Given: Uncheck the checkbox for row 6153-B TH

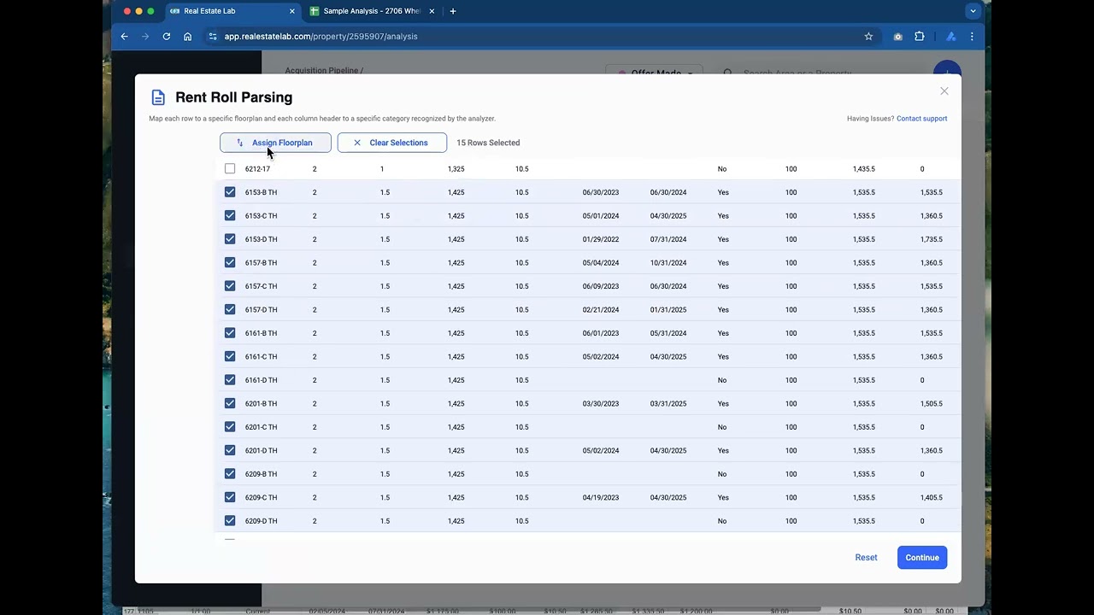Looking at the screenshot, I should pos(230,192).
